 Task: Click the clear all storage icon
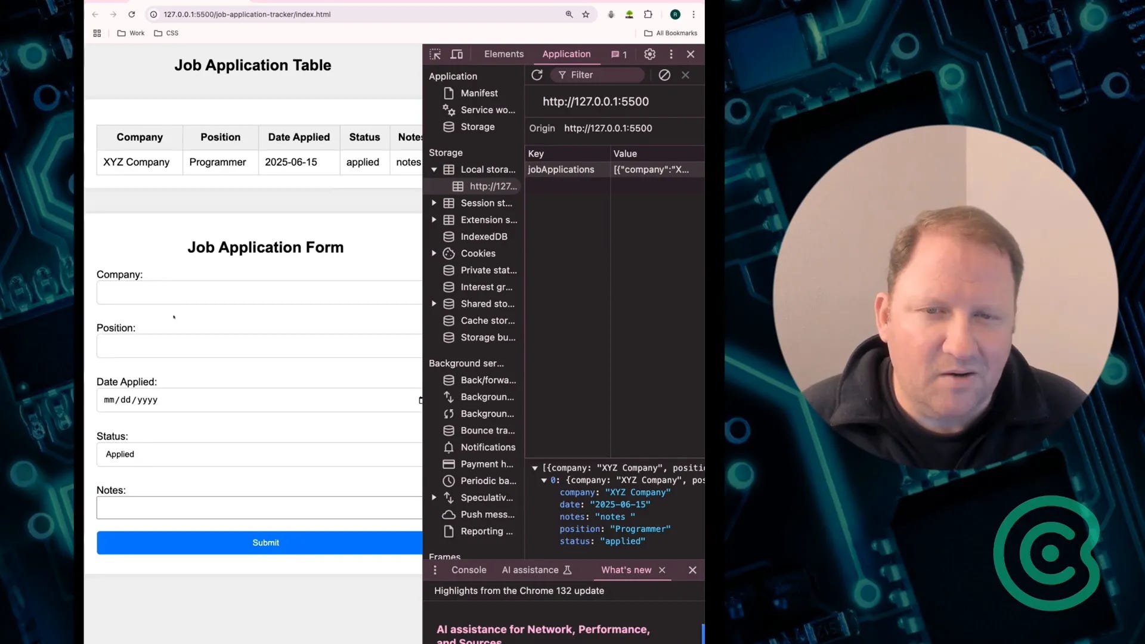click(x=664, y=75)
